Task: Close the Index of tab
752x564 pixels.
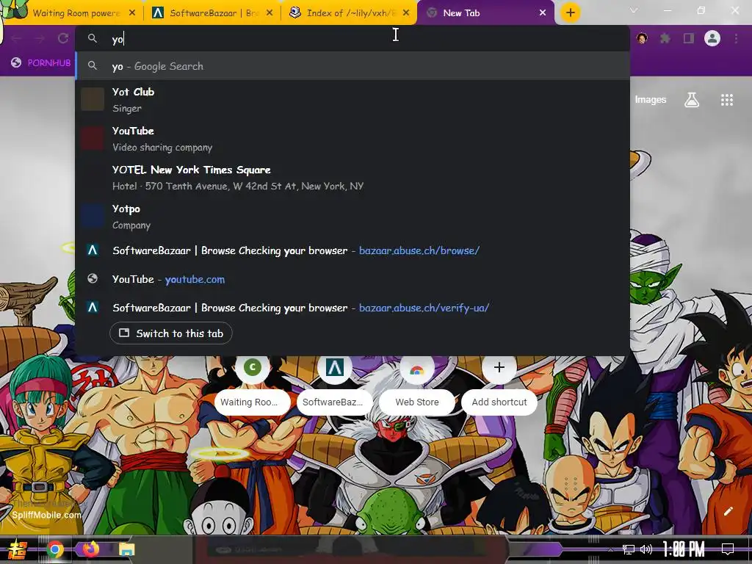Action: pos(406,13)
